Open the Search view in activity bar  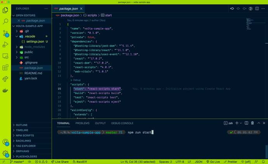5,21
